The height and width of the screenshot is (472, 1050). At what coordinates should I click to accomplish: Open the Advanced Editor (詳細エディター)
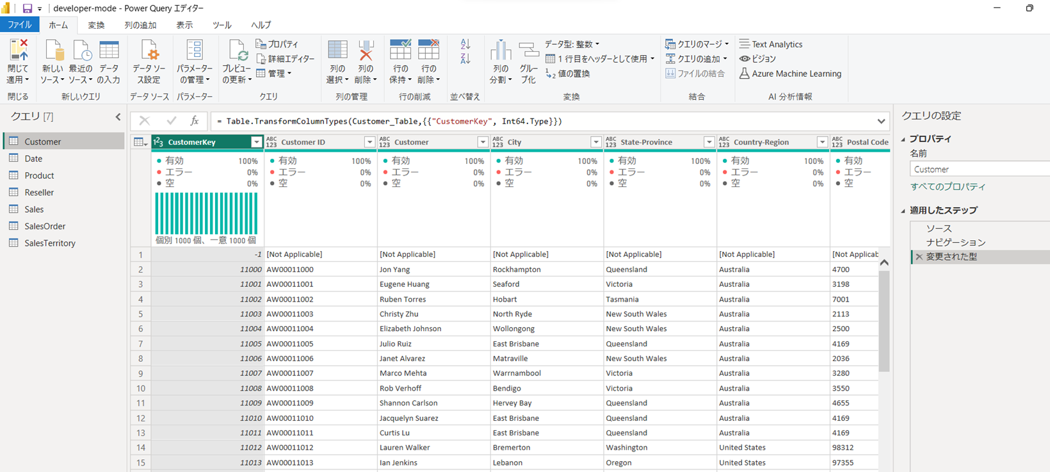[286, 59]
